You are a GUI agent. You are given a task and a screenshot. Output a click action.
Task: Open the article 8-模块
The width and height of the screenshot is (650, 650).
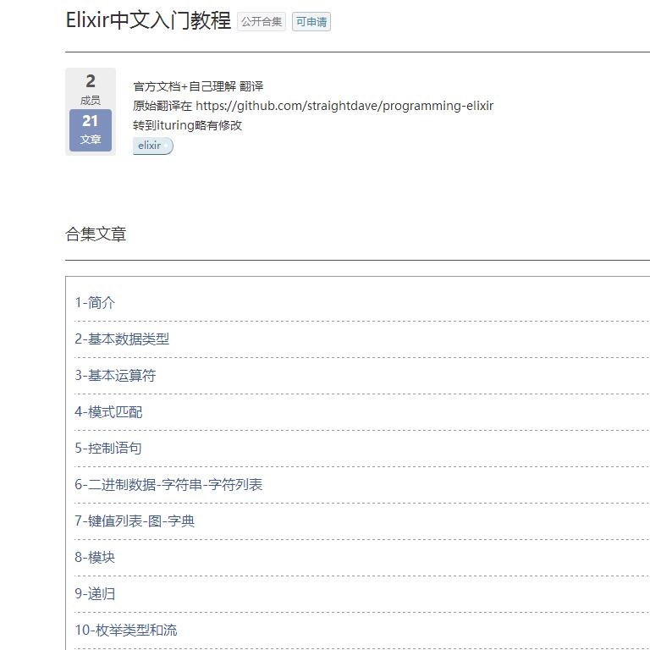coord(95,558)
